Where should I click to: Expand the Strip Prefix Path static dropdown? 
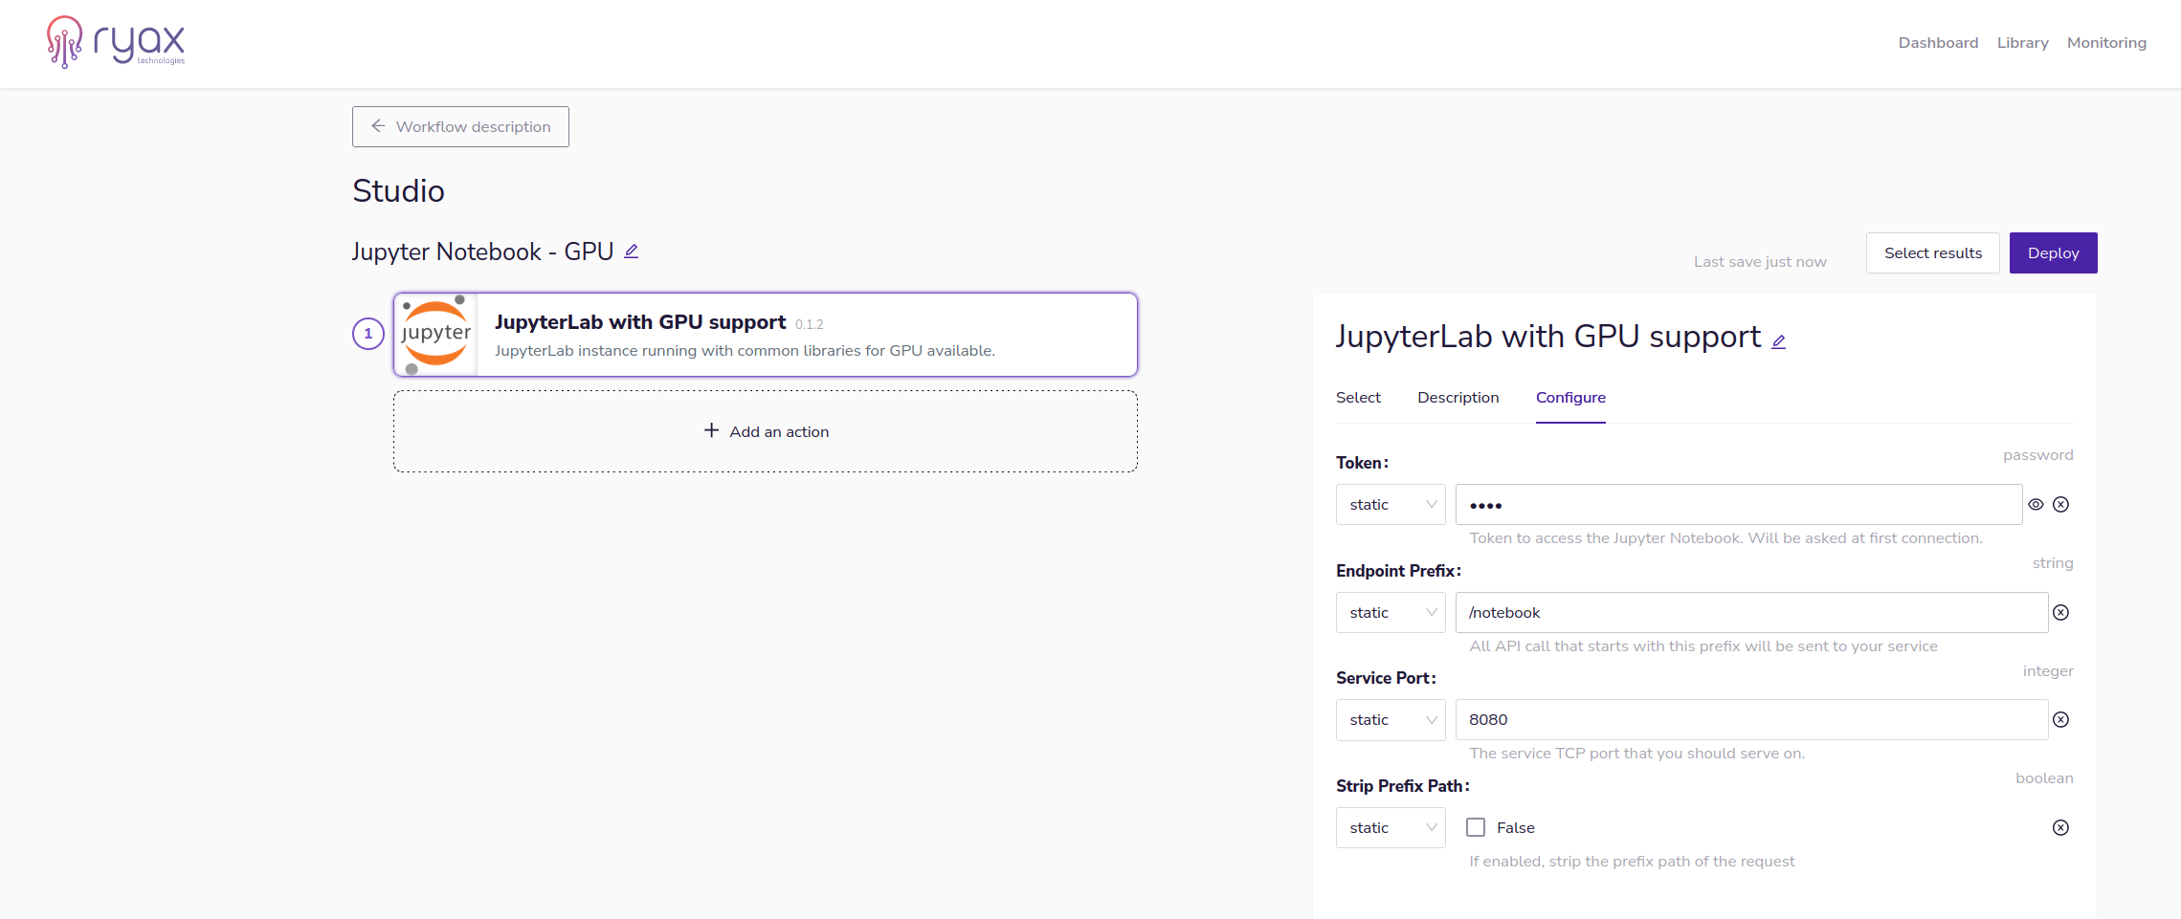point(1391,828)
